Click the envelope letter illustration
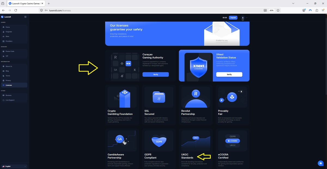 222,34
